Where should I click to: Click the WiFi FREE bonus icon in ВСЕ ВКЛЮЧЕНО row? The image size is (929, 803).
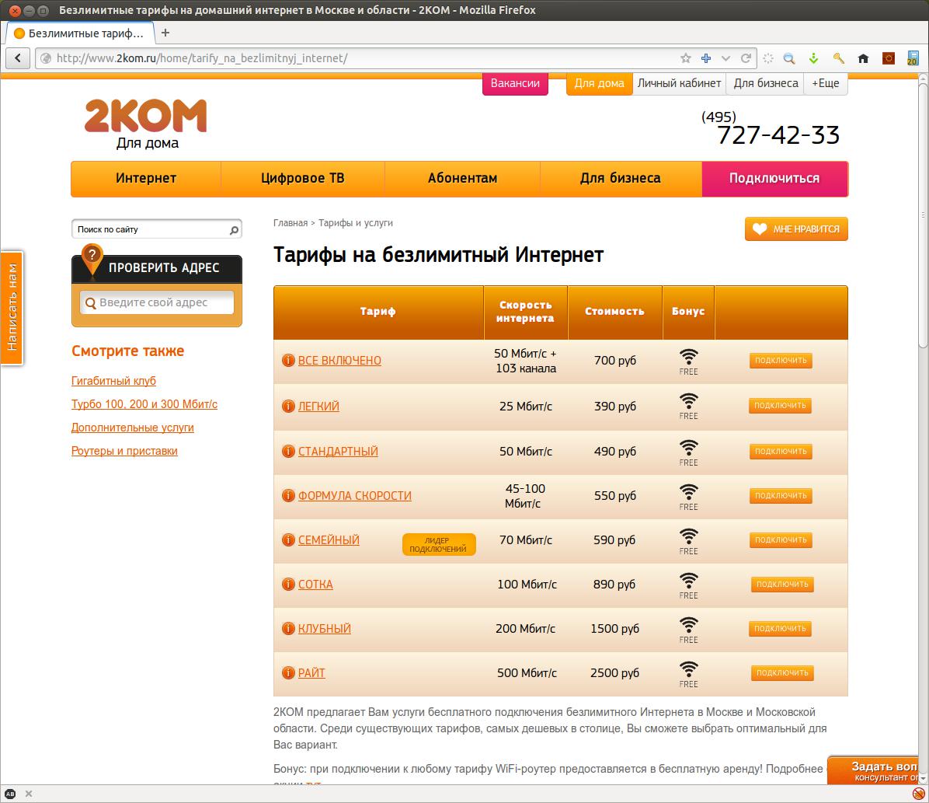pyautogui.click(x=688, y=361)
